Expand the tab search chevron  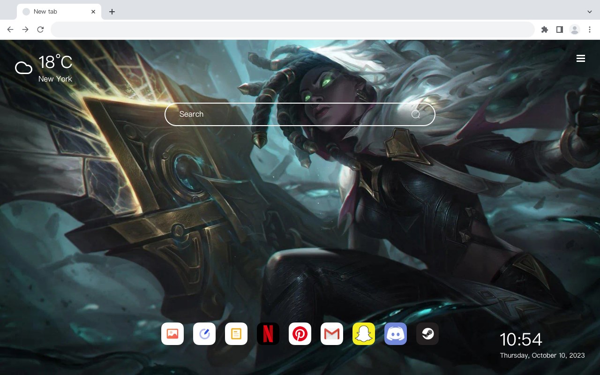tap(590, 11)
